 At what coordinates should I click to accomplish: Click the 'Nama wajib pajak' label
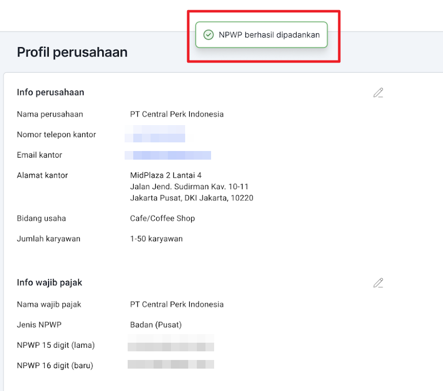click(x=49, y=304)
